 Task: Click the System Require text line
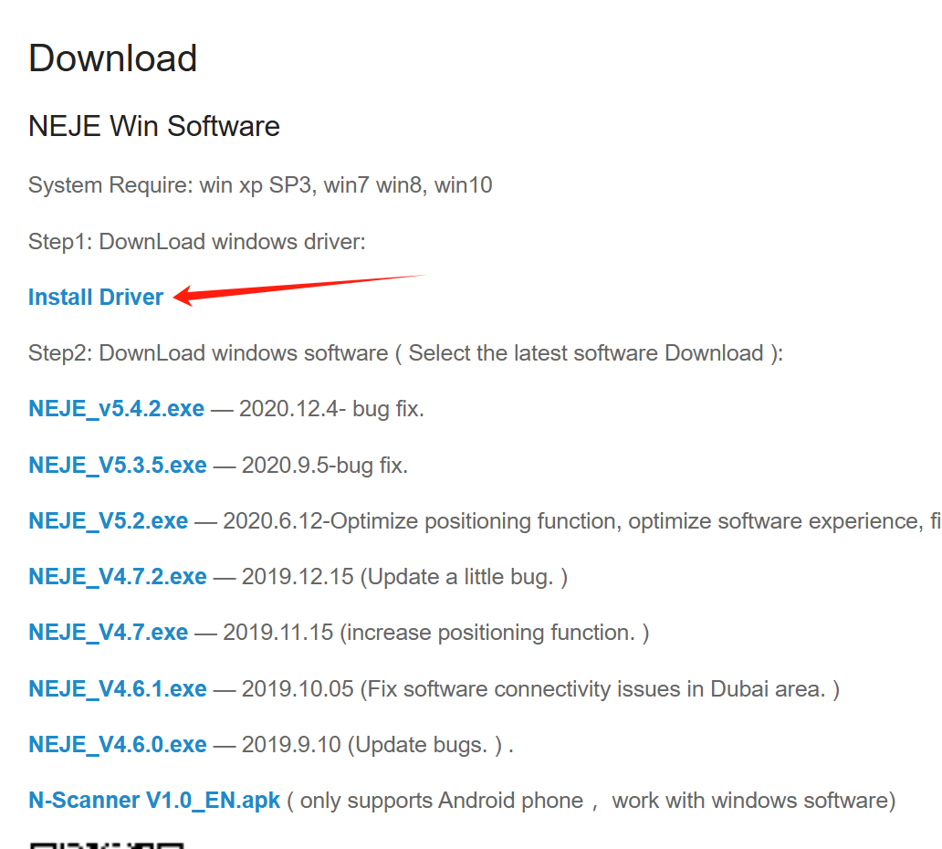pyautogui.click(x=260, y=185)
